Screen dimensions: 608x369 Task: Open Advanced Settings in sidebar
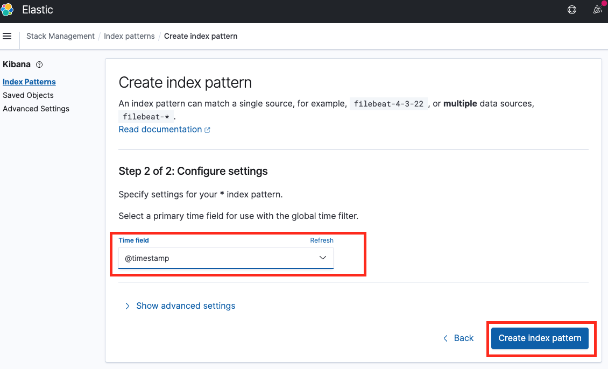tap(36, 109)
